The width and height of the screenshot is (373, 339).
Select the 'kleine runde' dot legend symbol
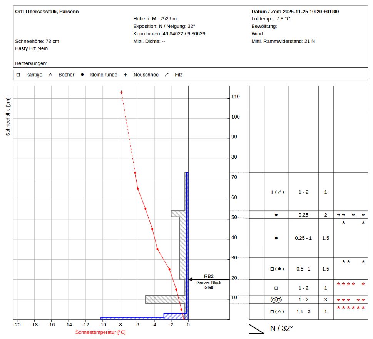point(82,75)
